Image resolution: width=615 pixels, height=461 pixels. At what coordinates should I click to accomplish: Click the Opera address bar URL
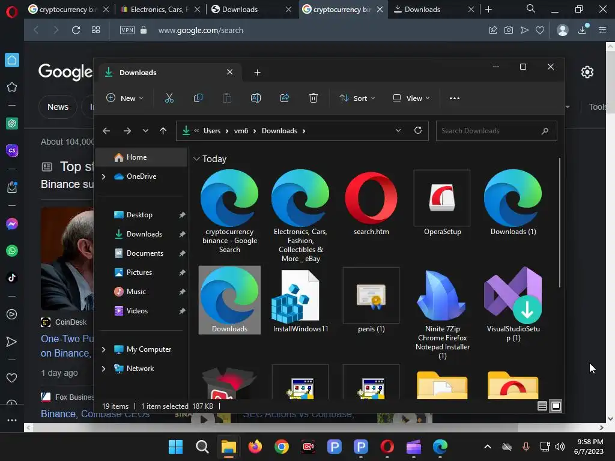(201, 30)
